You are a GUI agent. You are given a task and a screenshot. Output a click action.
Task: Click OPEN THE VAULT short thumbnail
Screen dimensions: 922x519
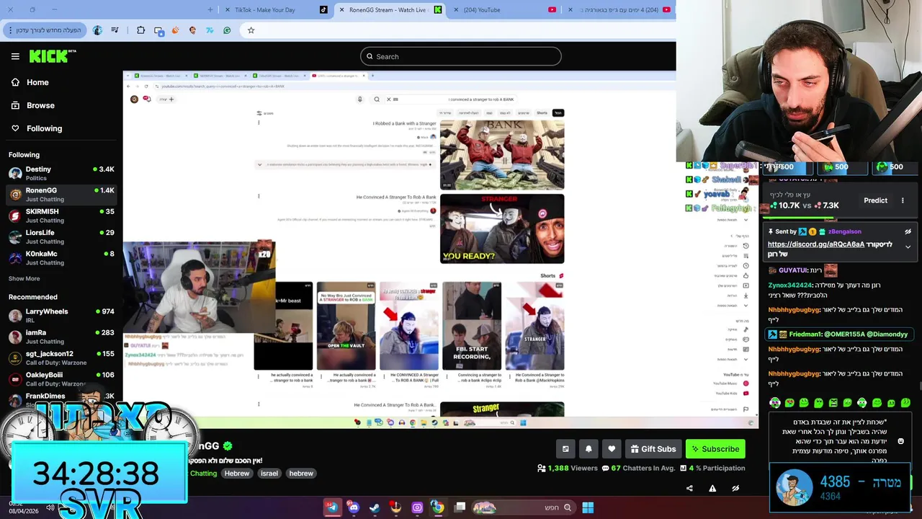[346, 326]
